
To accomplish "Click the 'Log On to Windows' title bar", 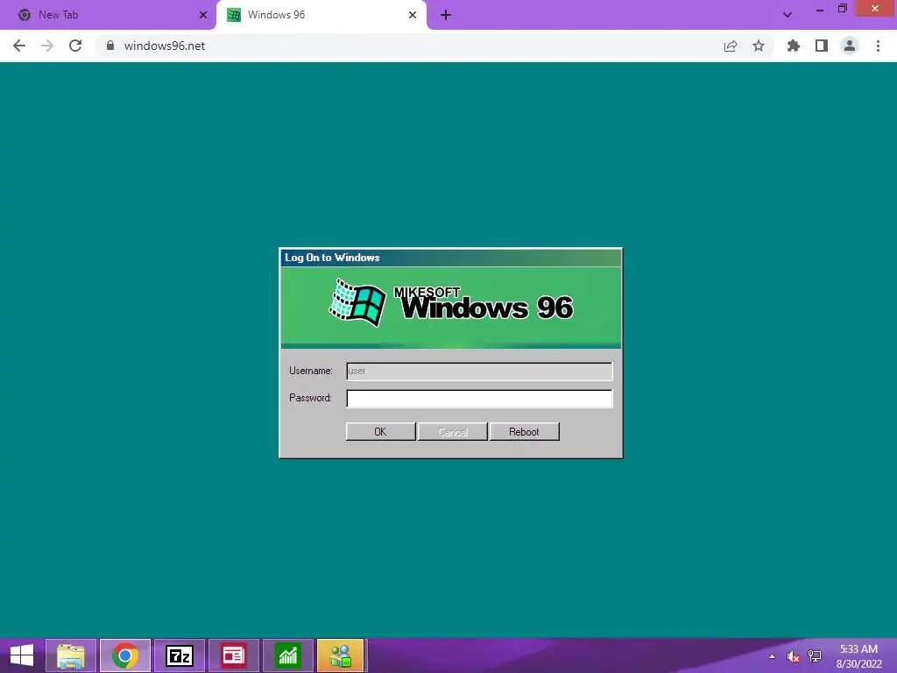I will pyautogui.click(x=451, y=258).
